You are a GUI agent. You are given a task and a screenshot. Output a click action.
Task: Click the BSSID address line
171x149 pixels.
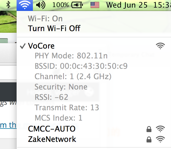tap(81, 66)
